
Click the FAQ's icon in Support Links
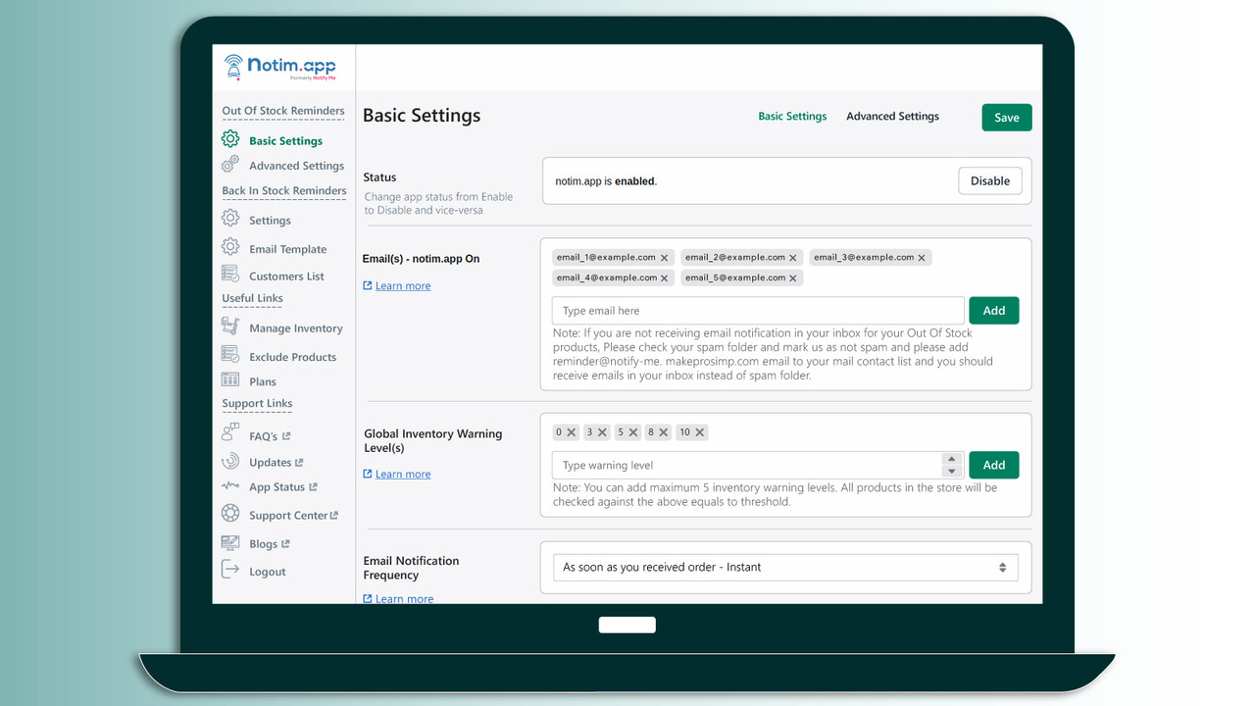point(229,433)
